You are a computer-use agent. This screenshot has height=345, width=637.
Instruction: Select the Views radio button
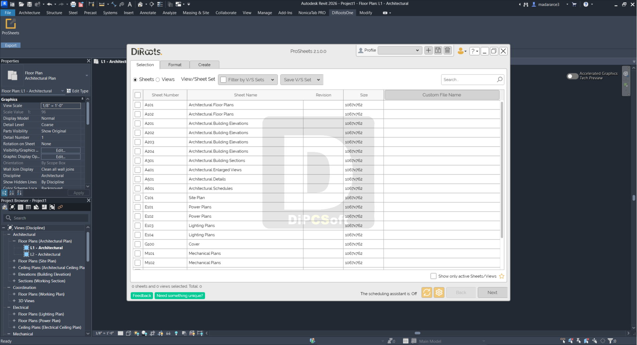(158, 80)
